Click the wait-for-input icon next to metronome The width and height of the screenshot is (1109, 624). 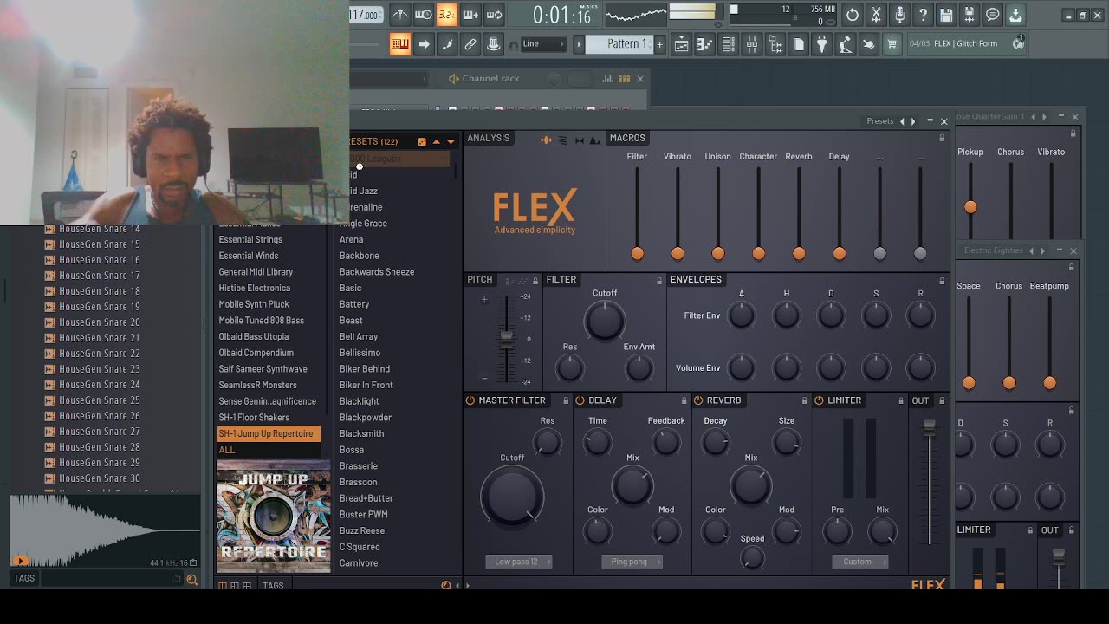tap(423, 15)
